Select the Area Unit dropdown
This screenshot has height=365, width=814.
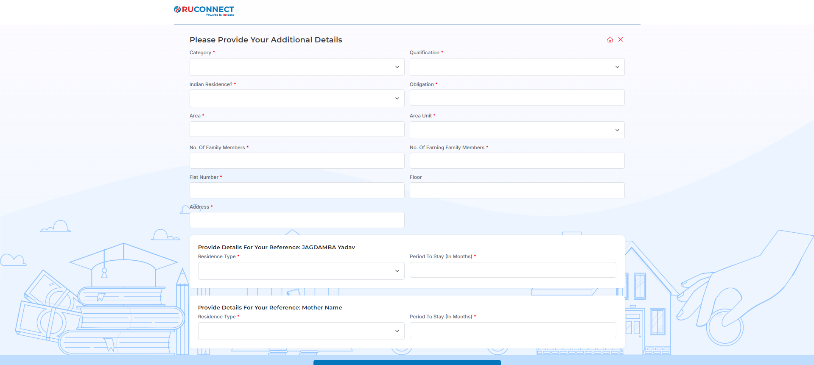(517, 130)
